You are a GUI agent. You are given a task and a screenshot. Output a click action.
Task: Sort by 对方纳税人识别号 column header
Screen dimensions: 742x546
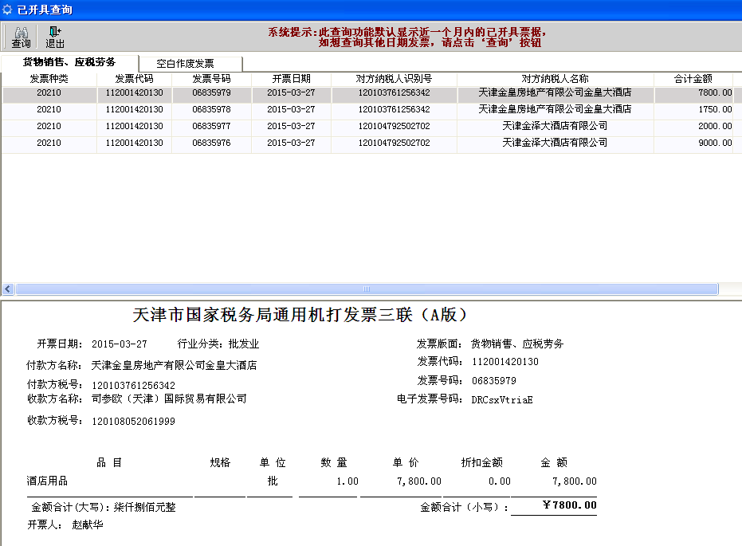tap(394, 79)
